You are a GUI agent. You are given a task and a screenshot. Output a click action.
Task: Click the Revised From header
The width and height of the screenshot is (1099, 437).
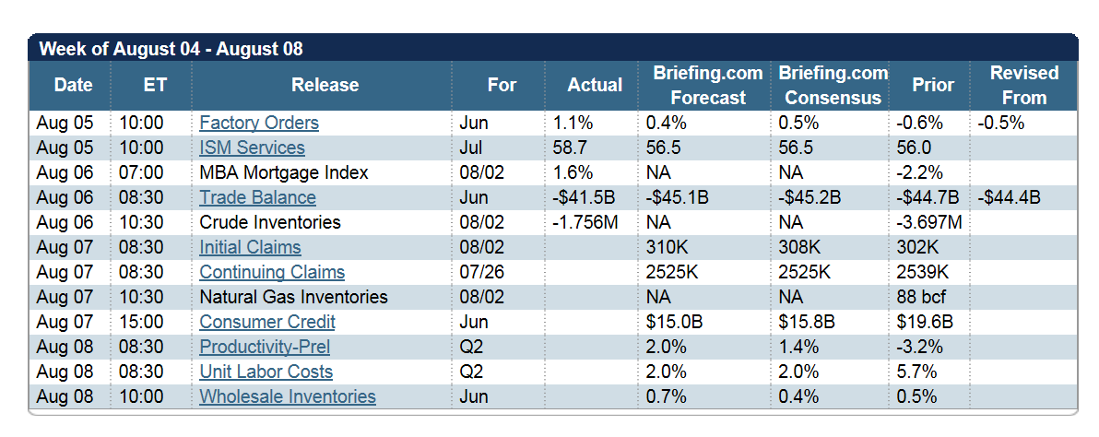click(1023, 85)
